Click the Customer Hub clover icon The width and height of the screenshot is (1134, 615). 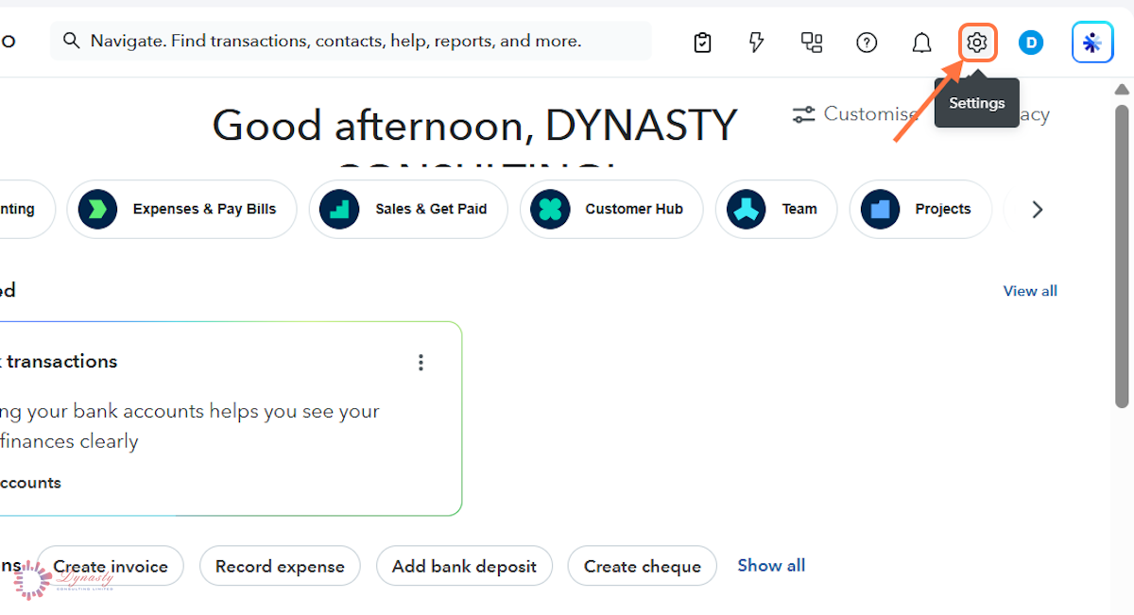pos(550,209)
